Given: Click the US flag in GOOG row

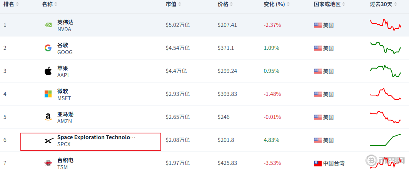Looking at the screenshot, I should [318, 48].
